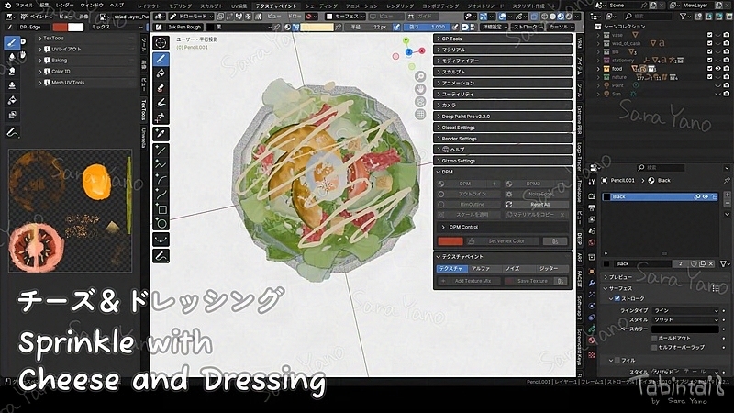Open the Tool properties tab icon
The width and height of the screenshot is (734, 413).
(x=592, y=182)
